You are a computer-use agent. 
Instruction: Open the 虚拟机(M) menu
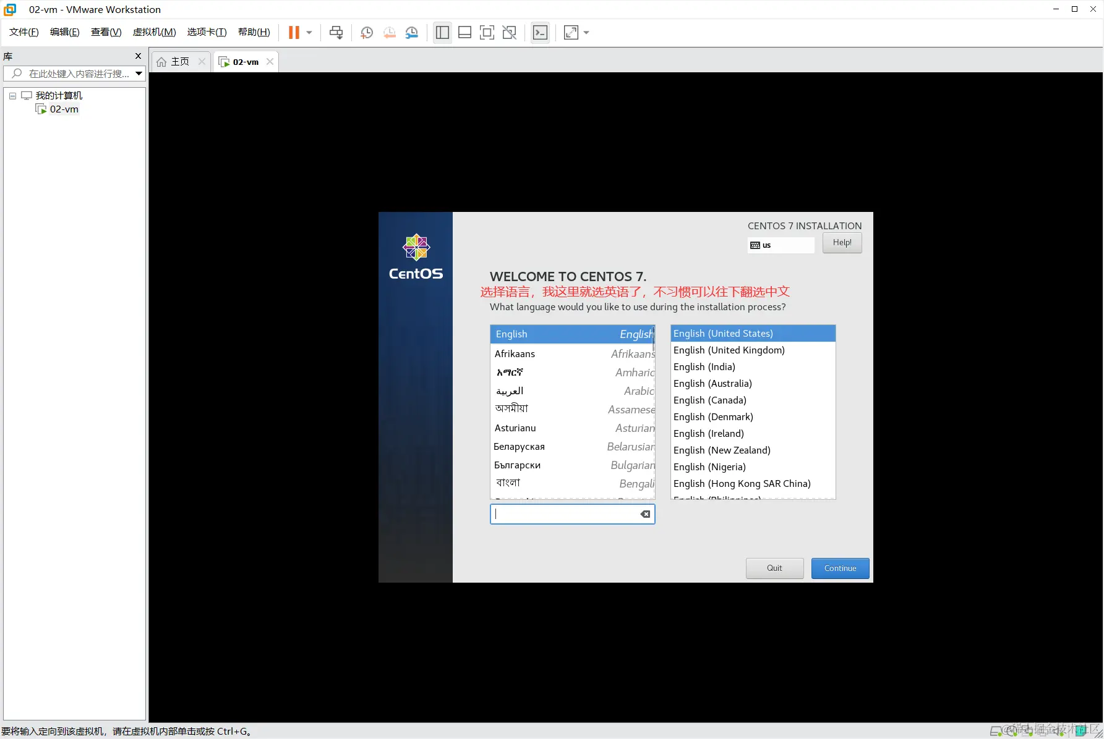[x=154, y=32]
